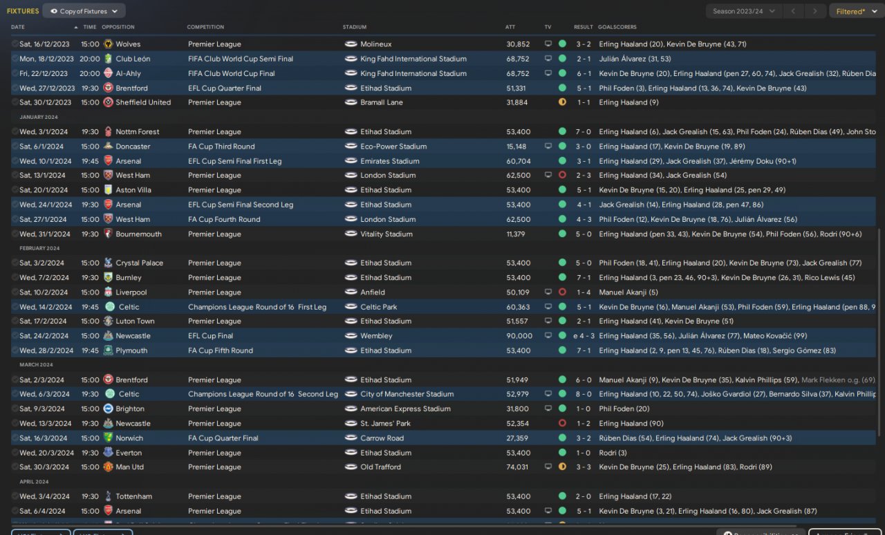
Task: Toggle the check circle for Sat, 2/3/2024
Action: (15, 380)
